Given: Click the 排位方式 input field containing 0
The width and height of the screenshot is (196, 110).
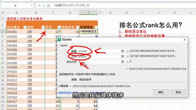Looking at the screenshot, I should pyautogui.click(x=99, y=62).
